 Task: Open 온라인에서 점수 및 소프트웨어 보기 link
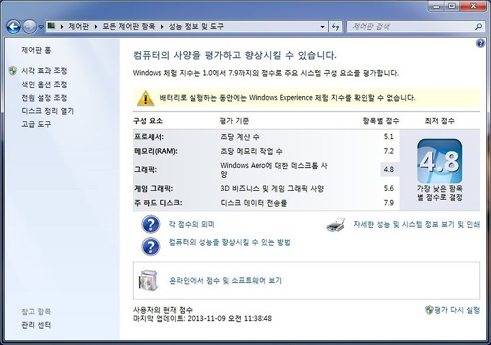226,280
